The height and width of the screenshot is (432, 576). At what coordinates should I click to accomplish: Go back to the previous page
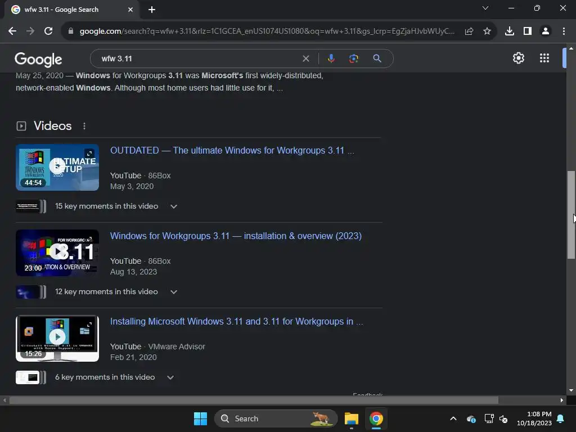(12, 31)
